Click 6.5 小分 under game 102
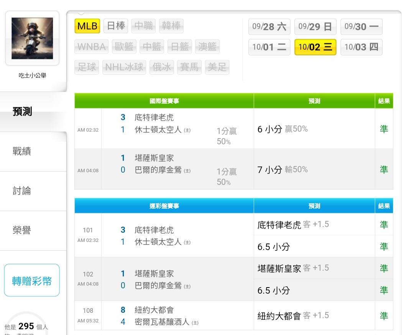The image size is (414, 335). 274,291
